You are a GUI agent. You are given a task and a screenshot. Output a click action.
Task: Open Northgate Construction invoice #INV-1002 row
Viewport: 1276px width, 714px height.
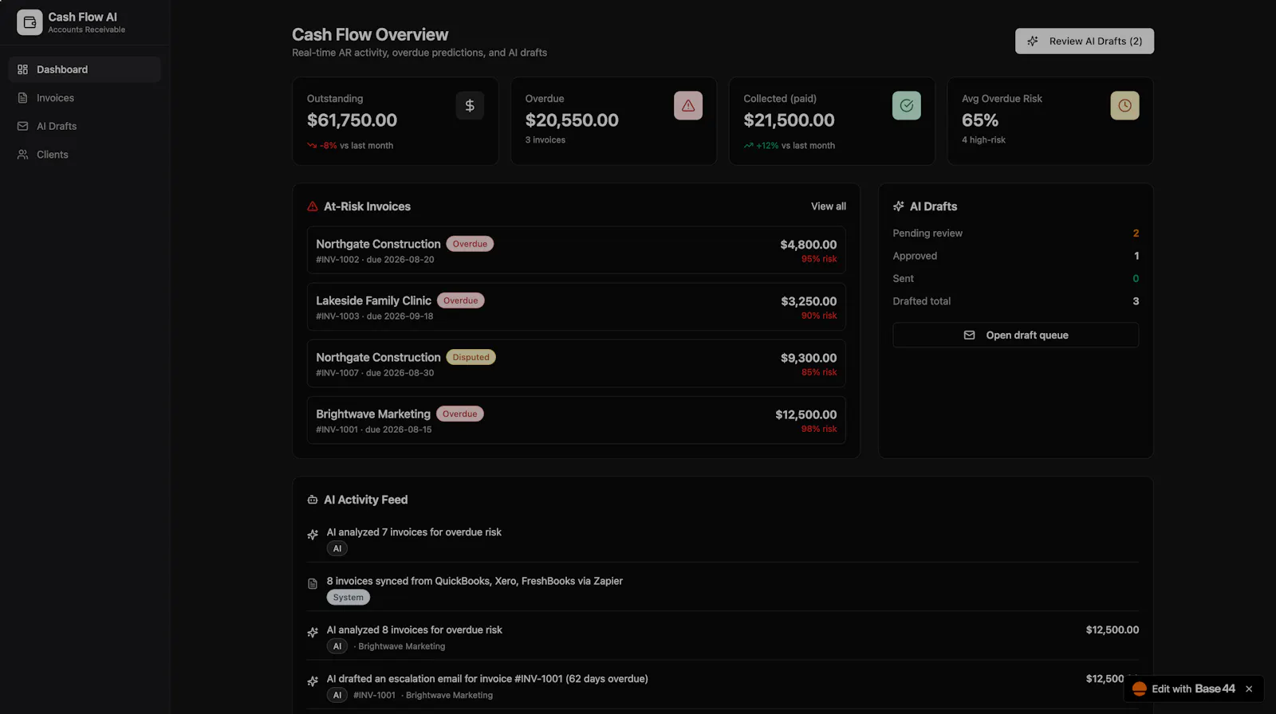[x=576, y=250]
